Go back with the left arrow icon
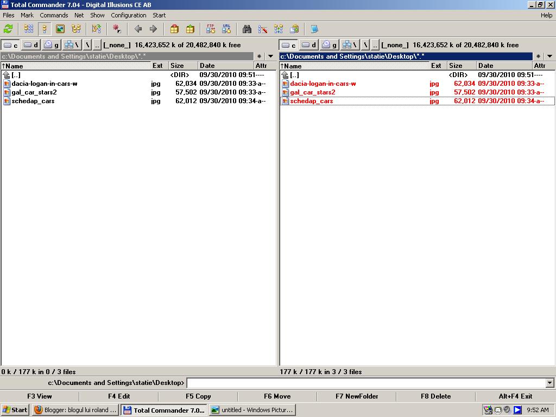The image size is (556, 417). click(x=138, y=29)
